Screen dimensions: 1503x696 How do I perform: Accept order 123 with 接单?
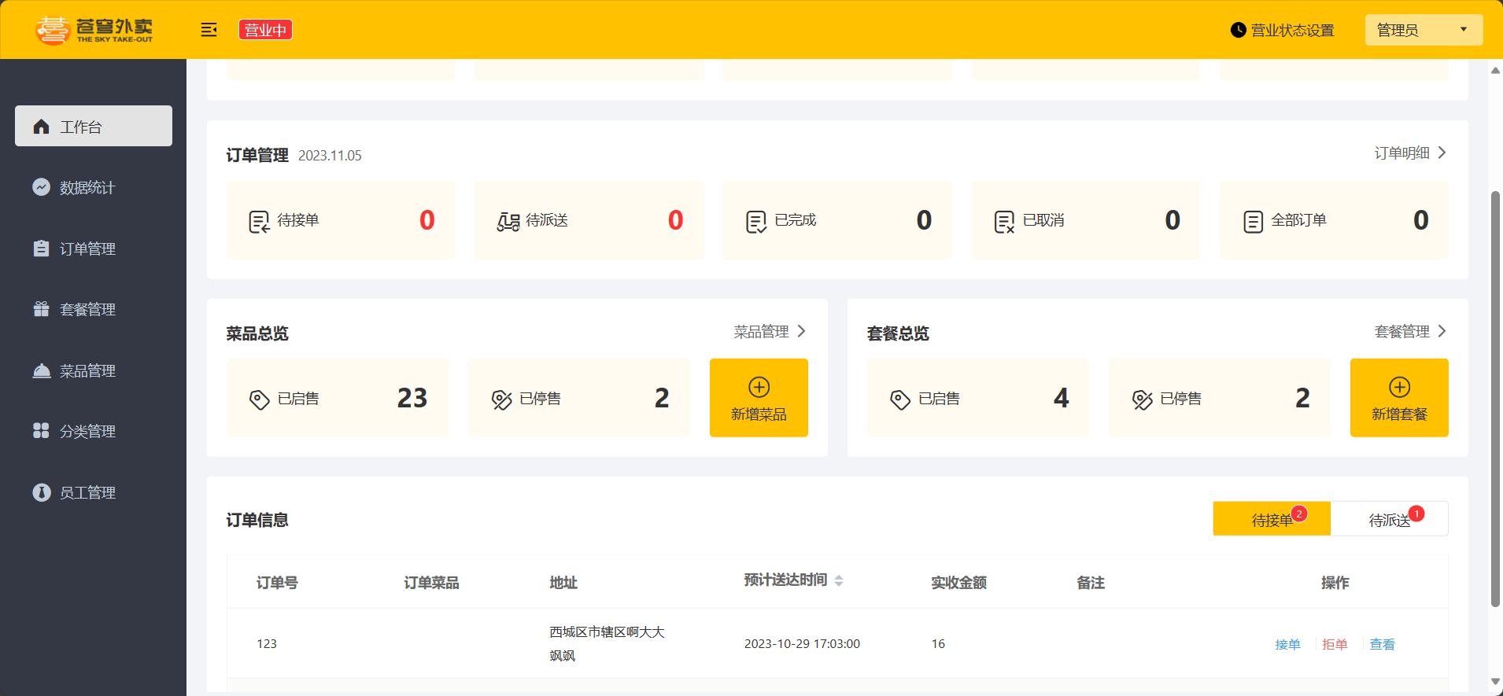pos(1287,644)
